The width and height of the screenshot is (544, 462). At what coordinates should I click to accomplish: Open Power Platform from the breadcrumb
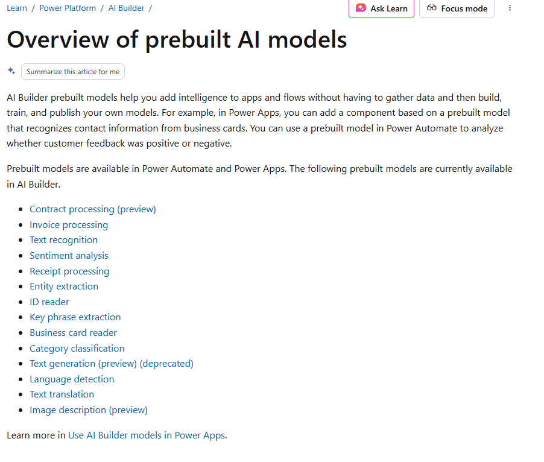pos(68,8)
